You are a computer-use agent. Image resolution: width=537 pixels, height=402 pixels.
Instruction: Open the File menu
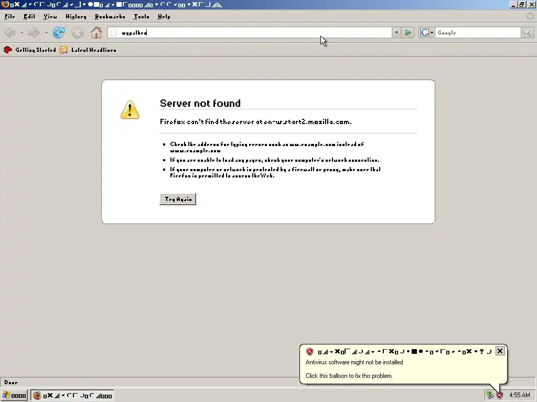9,16
